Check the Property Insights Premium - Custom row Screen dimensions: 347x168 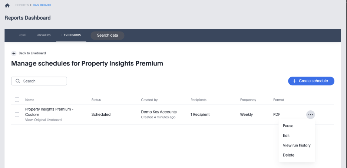(x=17, y=115)
